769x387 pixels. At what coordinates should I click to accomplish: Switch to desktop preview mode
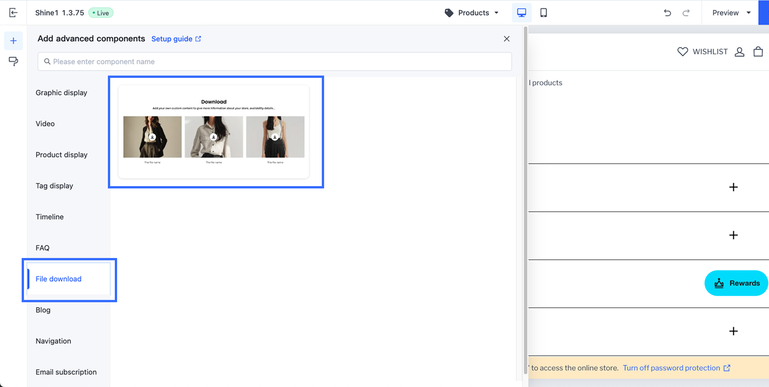click(521, 13)
